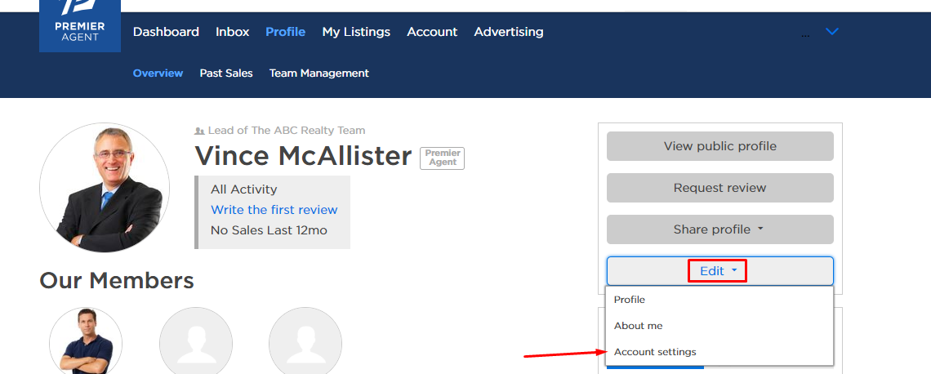This screenshot has width=931, height=374.
Task: Open the Dashboard tab
Action: click(x=166, y=32)
